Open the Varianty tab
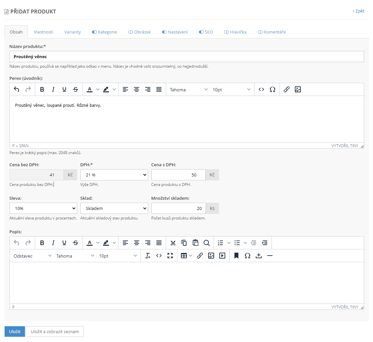Screen dimensions: 373x342 pos(73,32)
